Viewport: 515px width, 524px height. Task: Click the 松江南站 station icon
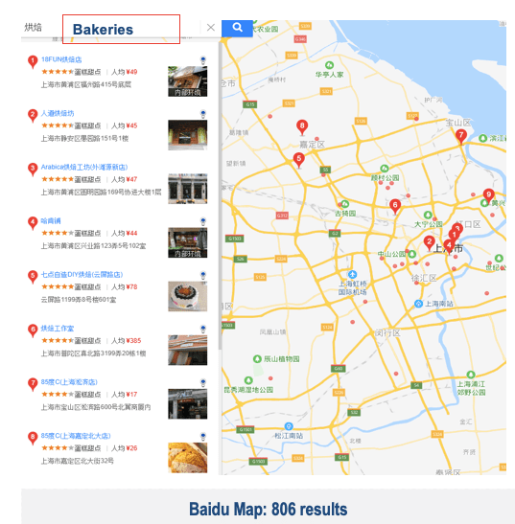tap(289, 426)
